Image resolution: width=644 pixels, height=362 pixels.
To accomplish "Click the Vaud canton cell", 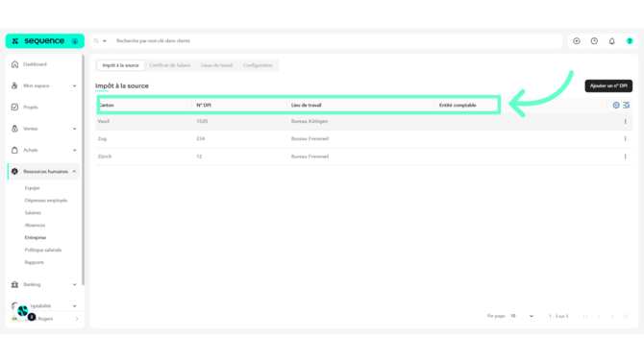I will (x=104, y=121).
